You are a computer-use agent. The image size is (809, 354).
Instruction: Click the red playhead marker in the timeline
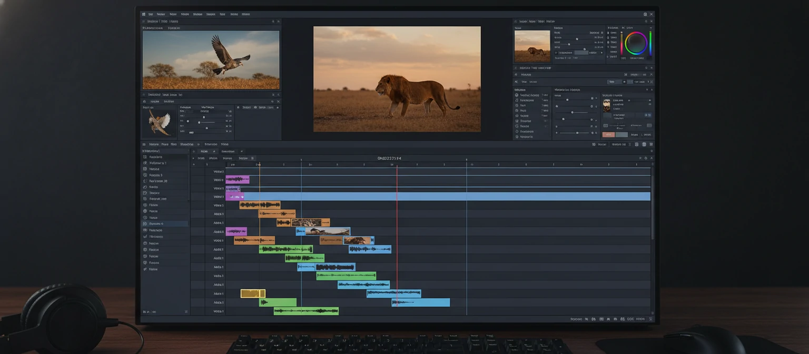[x=397, y=164]
